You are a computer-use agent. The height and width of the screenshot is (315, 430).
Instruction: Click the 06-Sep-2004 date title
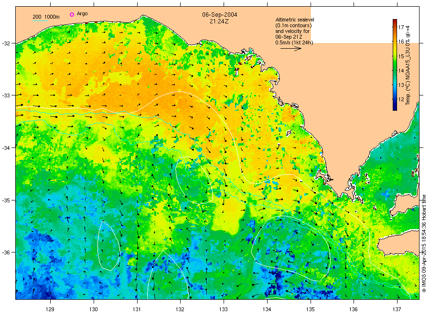(x=220, y=15)
